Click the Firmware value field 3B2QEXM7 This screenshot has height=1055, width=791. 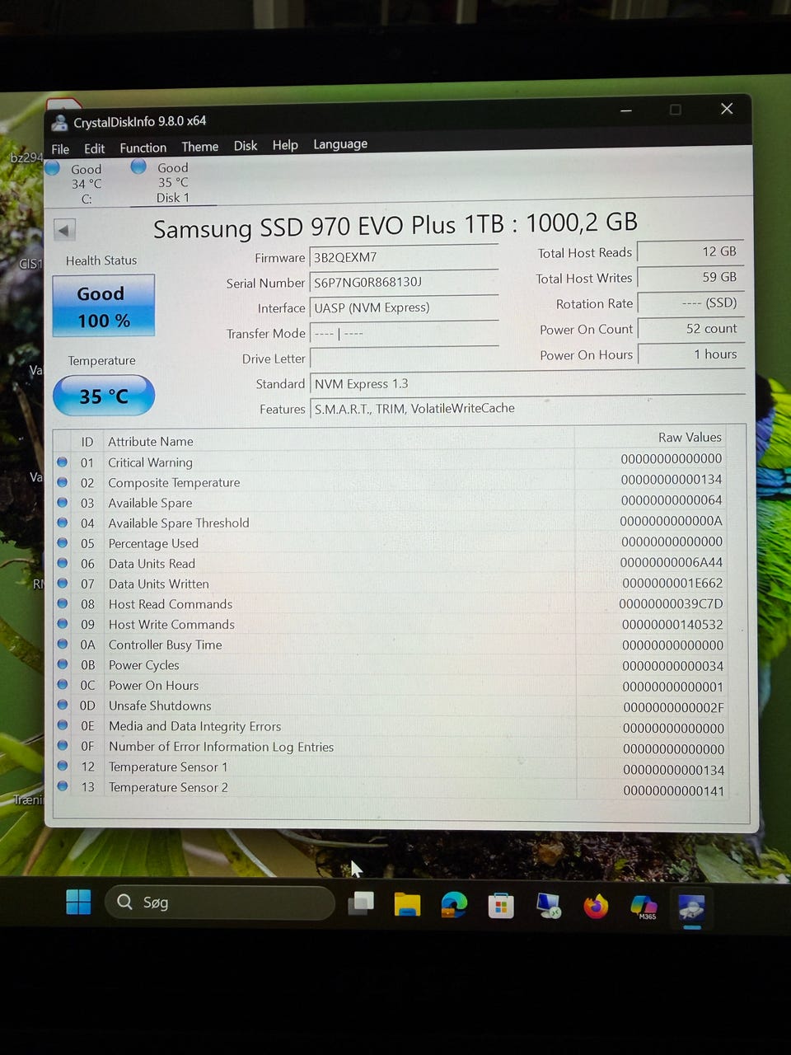click(x=404, y=257)
